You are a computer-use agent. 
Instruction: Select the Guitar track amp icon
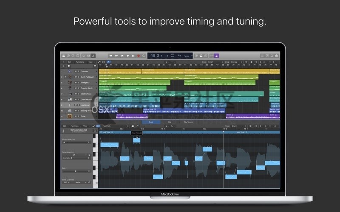pos(69,116)
